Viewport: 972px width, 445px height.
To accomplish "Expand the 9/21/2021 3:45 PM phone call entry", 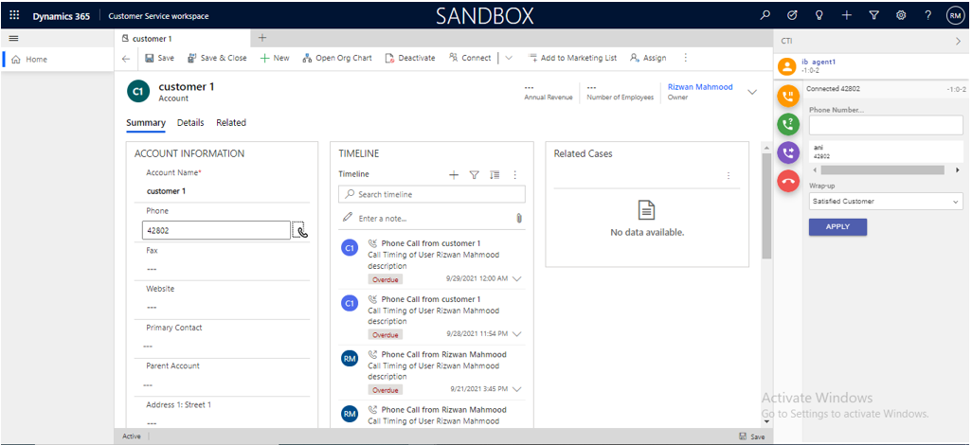I will (x=517, y=389).
